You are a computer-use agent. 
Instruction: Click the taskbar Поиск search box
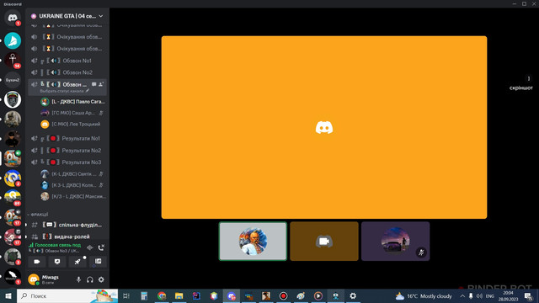pos(67,295)
